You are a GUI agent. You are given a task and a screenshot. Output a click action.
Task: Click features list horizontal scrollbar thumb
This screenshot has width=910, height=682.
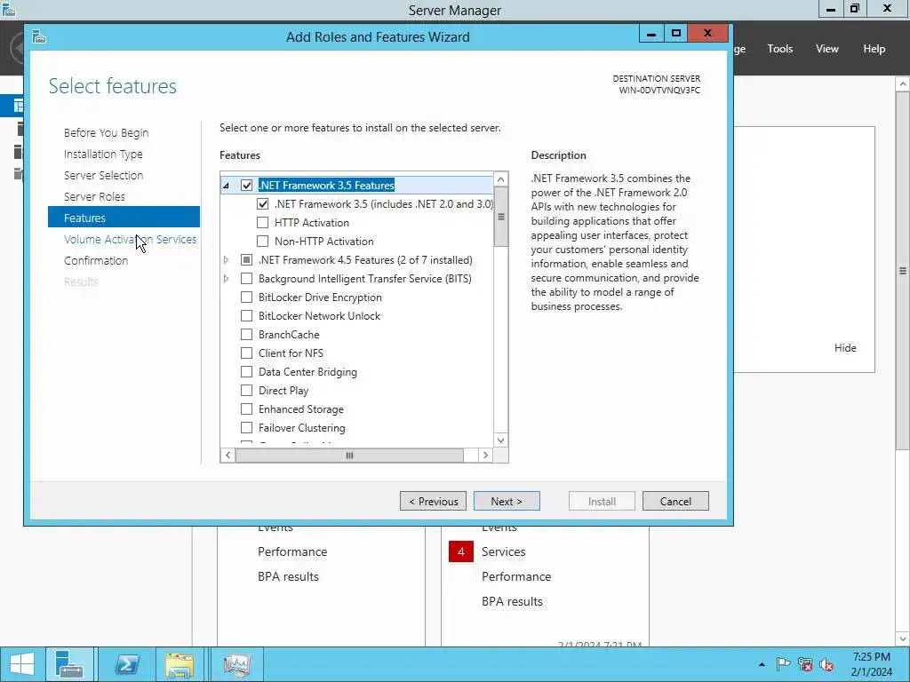[x=349, y=456]
